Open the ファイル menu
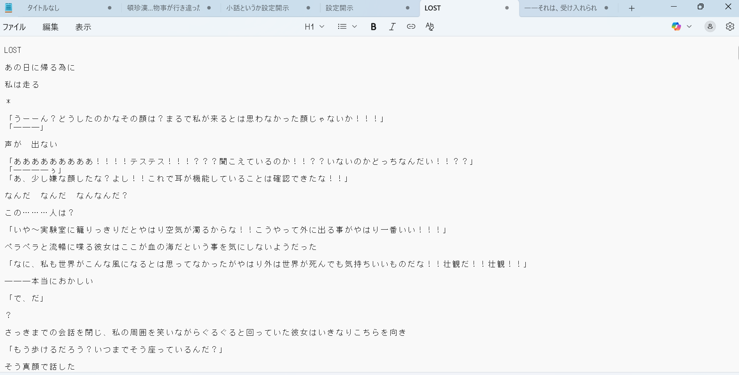This screenshot has width=739, height=375. [x=14, y=27]
